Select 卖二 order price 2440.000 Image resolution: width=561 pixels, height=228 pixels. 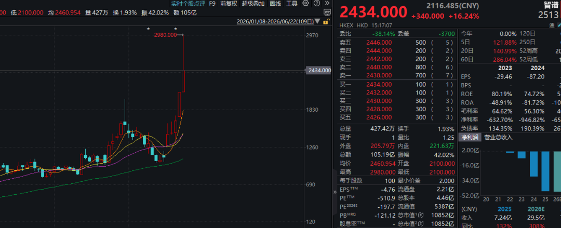coord(379,67)
